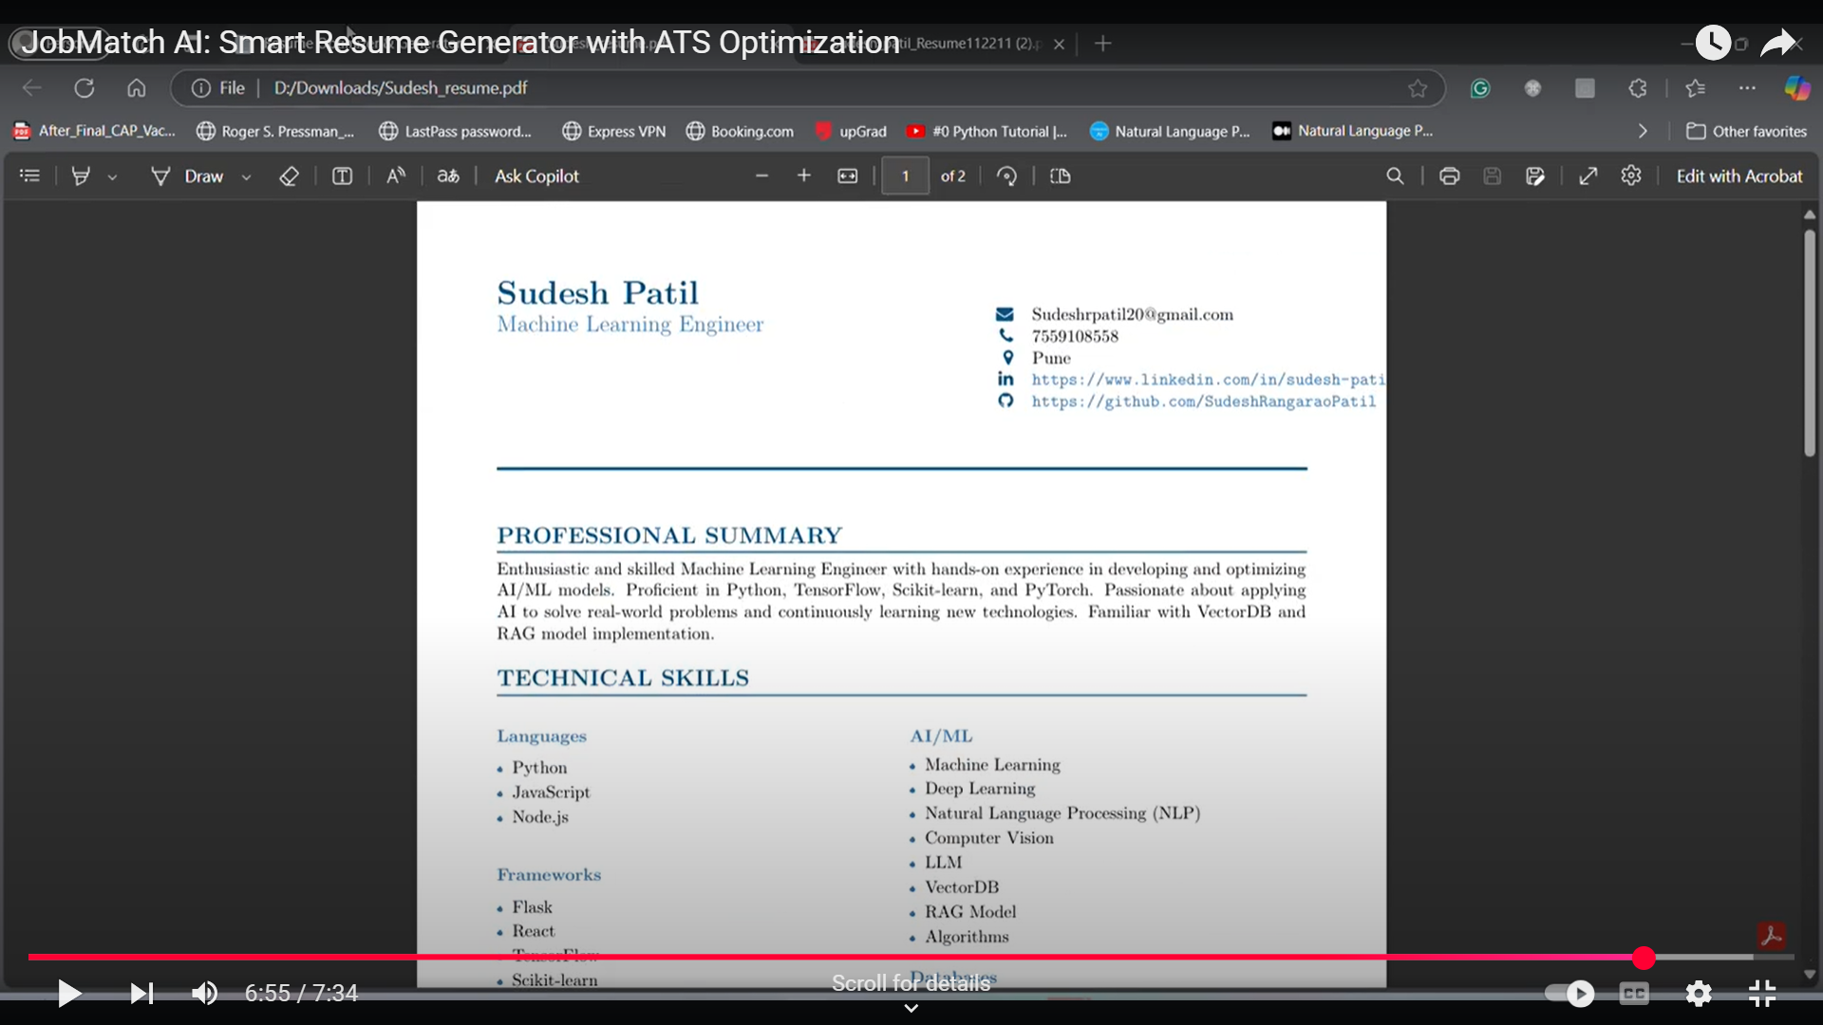Viewport: 1823px width, 1025px height.
Task: Open PDF viewer settings gear
Action: click(1631, 177)
